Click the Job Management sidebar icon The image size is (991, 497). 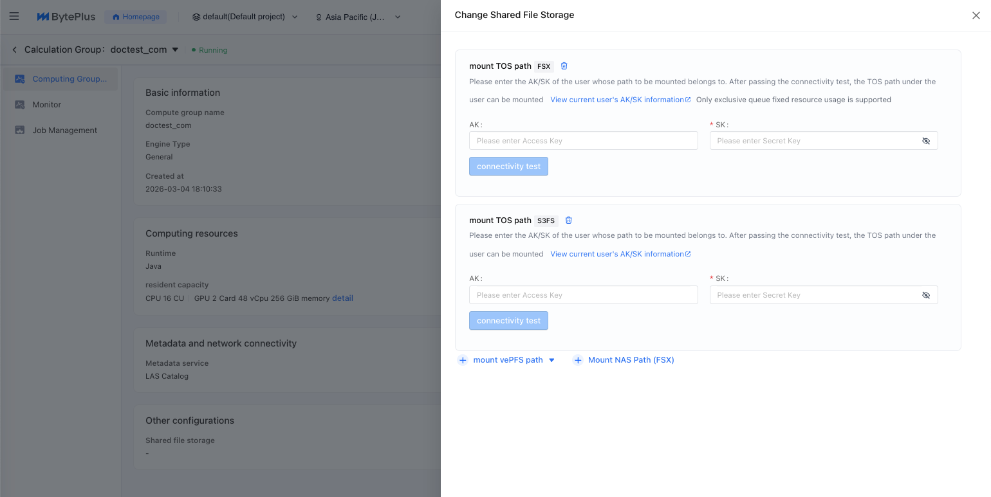point(20,131)
